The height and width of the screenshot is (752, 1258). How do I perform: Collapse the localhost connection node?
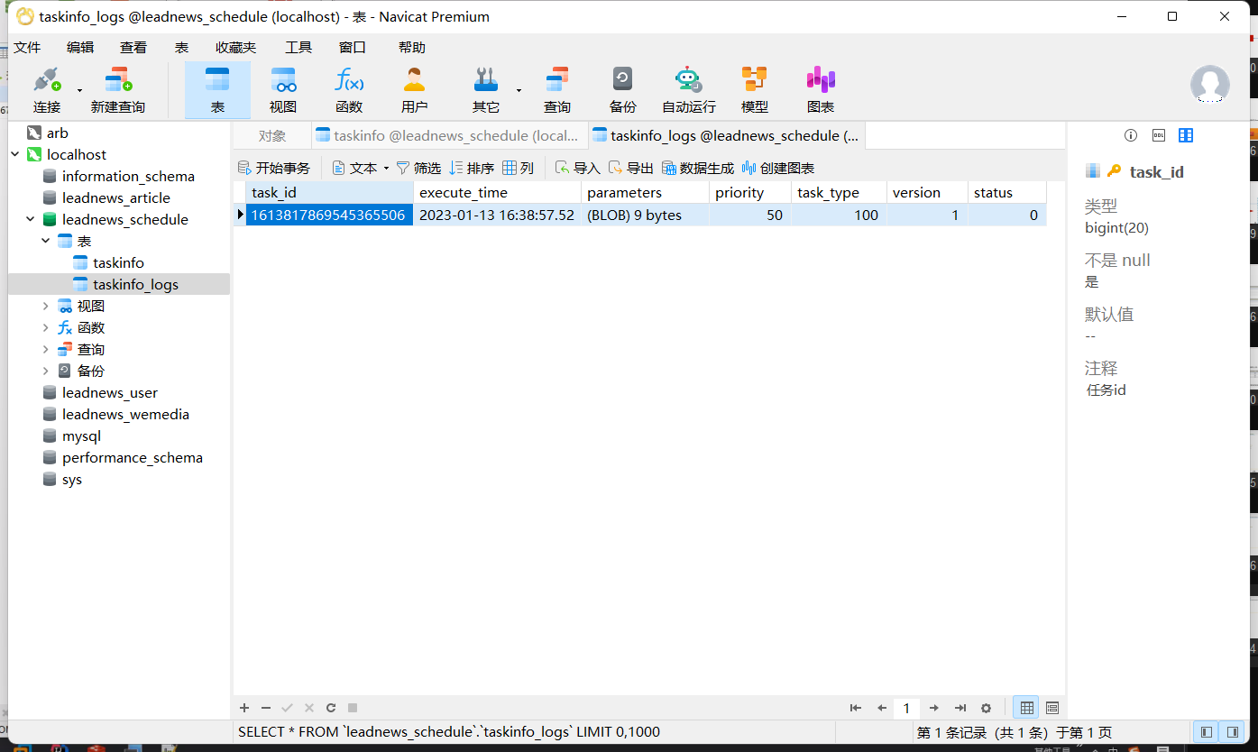pyautogui.click(x=14, y=154)
